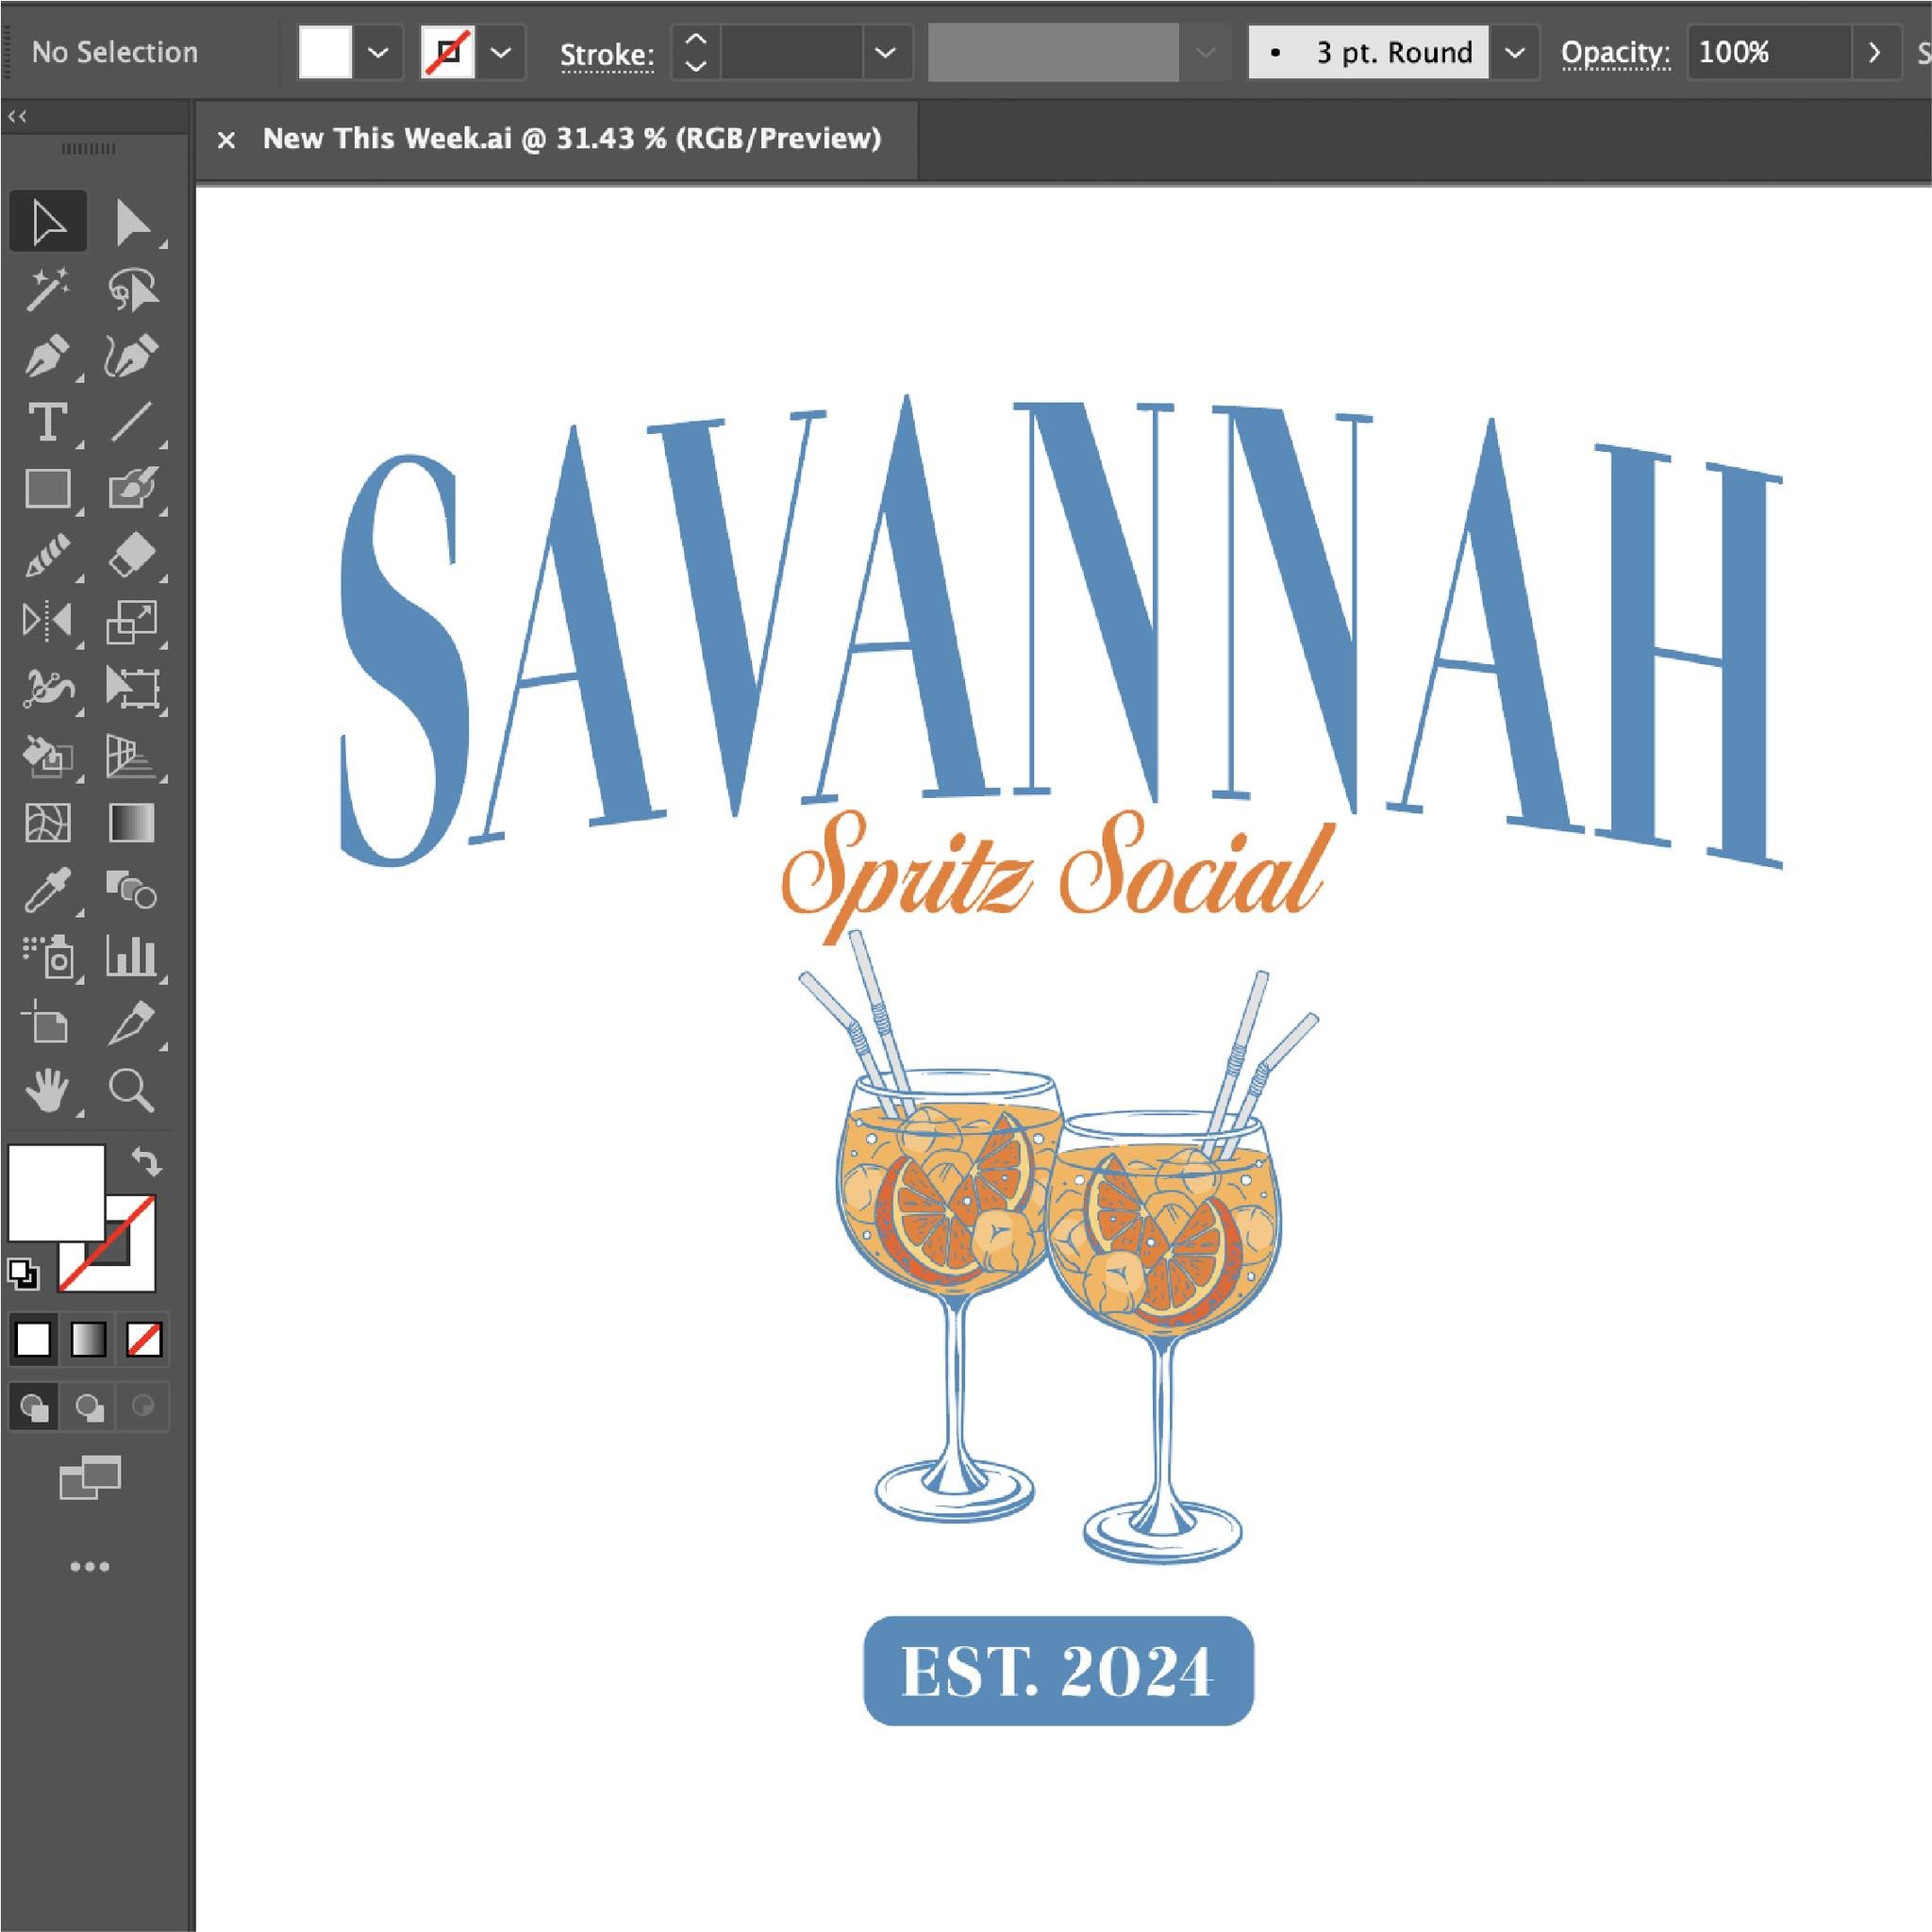This screenshot has height=1932, width=1932.
Task: Select the Direct Selection tool
Action: click(132, 221)
